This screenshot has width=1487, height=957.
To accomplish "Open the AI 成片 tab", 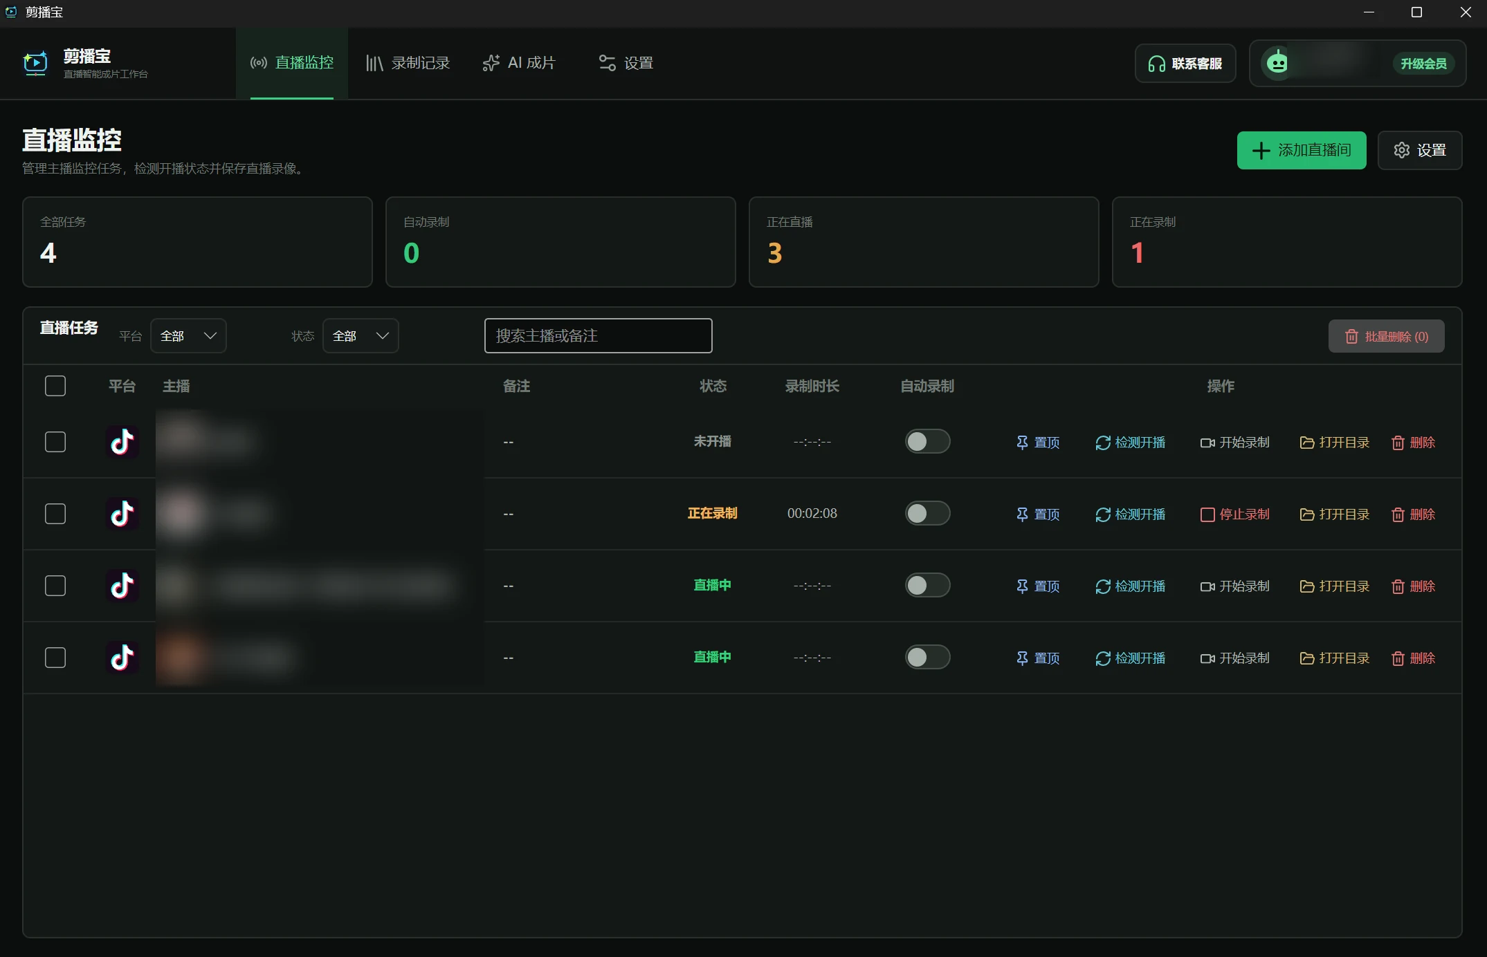I will (519, 63).
